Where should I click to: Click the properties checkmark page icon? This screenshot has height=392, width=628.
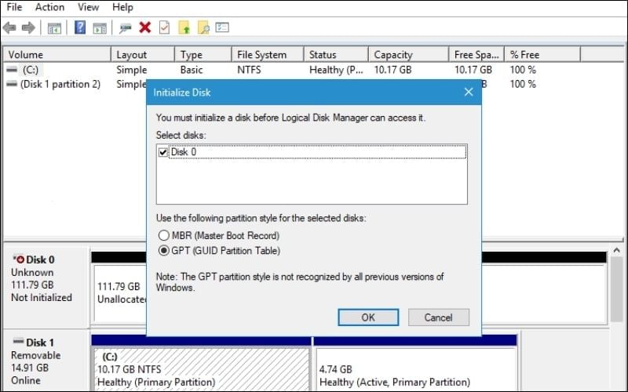coord(164,27)
